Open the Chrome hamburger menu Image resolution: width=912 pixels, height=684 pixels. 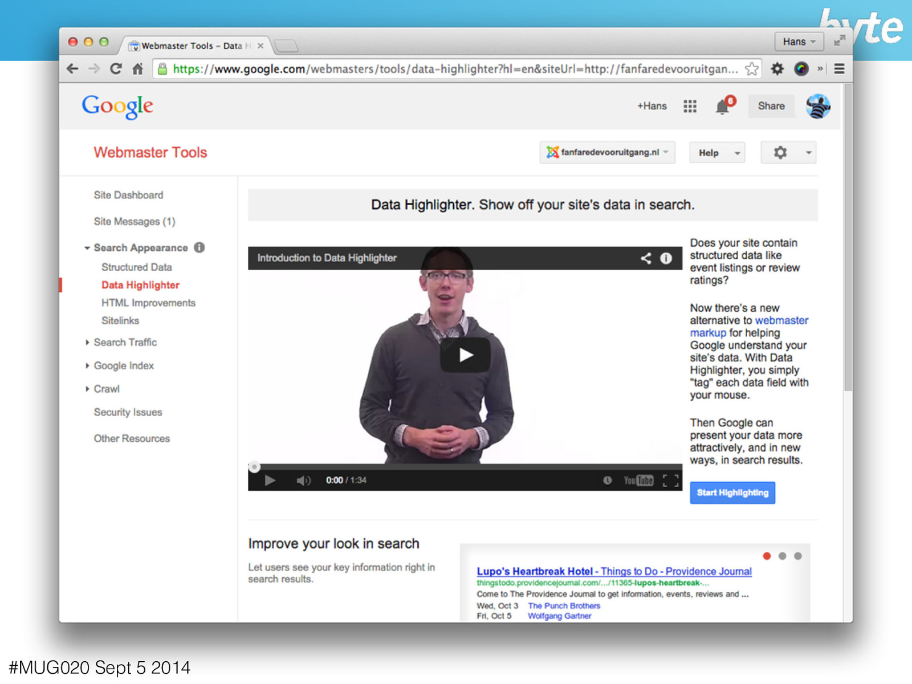(x=839, y=69)
